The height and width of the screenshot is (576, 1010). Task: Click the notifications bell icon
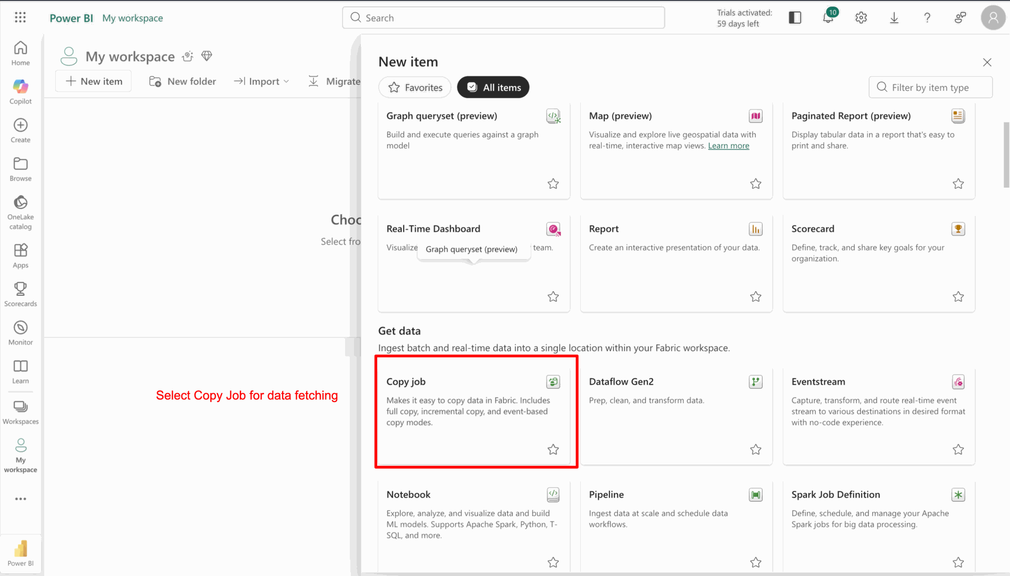827,18
